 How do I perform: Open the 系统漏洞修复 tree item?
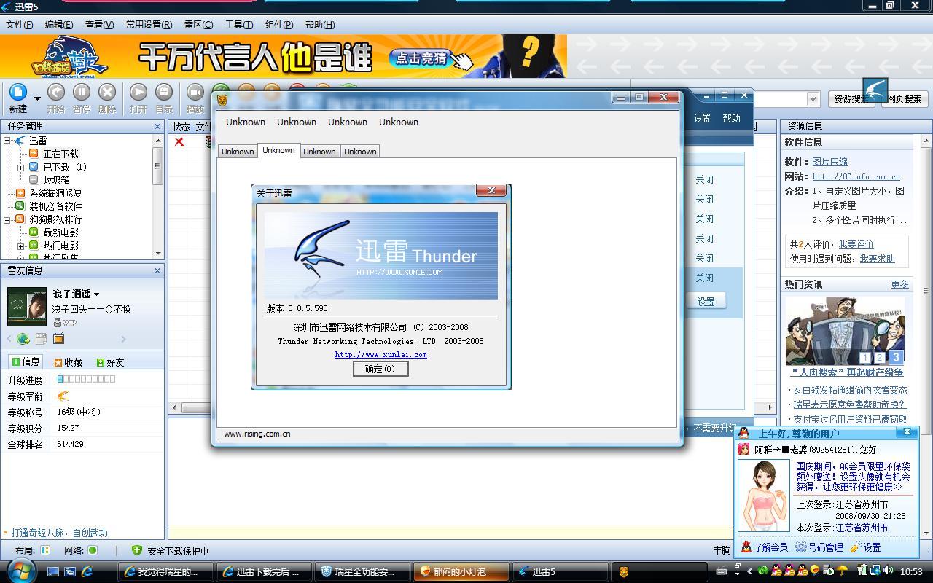point(55,193)
